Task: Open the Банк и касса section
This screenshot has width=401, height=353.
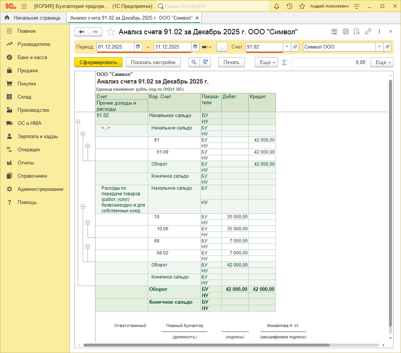Action: coord(32,57)
